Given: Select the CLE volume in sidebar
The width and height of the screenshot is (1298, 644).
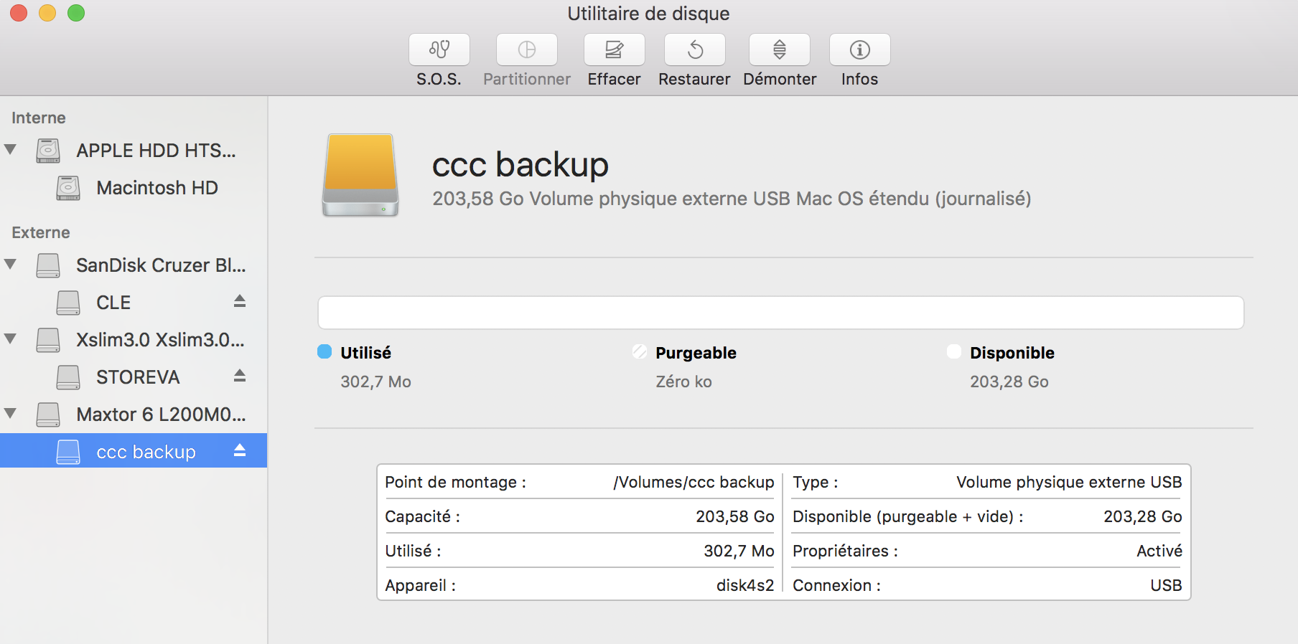Looking at the screenshot, I should coord(113,303).
